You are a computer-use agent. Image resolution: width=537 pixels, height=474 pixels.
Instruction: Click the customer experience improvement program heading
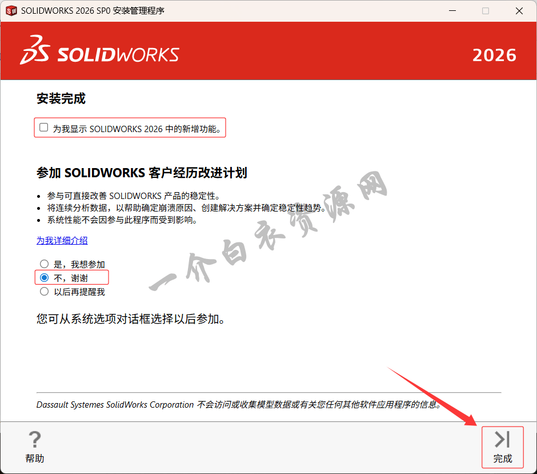142,173
